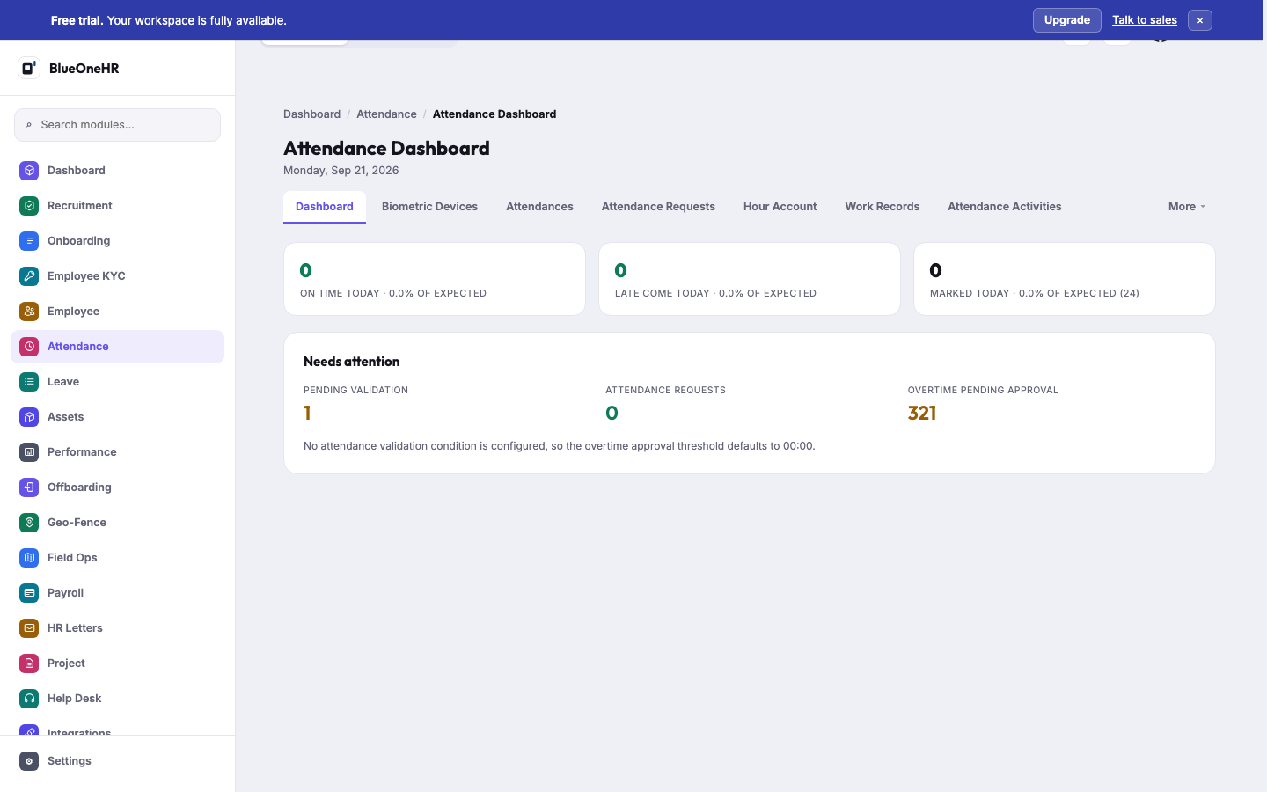The width and height of the screenshot is (1267, 792).
Task: Open the Settings gear icon
Action: (x=29, y=761)
